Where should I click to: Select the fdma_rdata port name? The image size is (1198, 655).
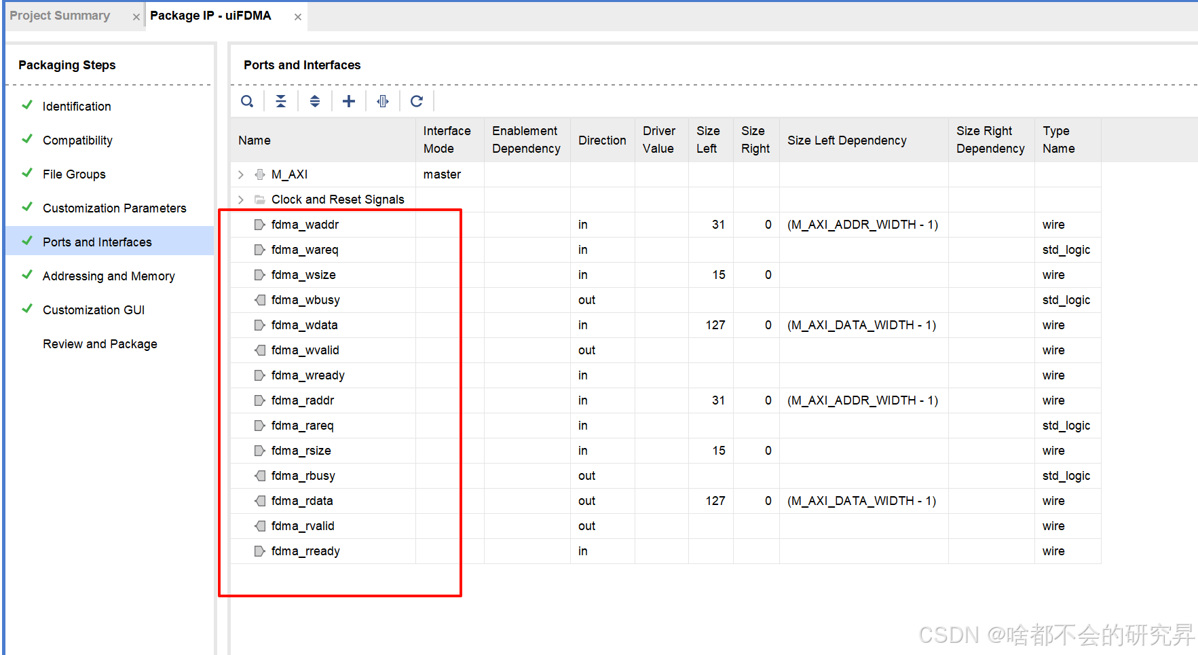(302, 501)
